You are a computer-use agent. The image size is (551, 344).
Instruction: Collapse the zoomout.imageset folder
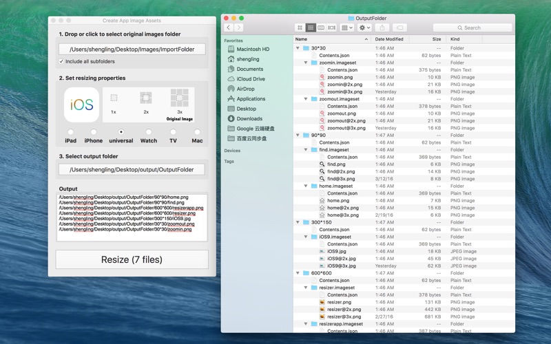[306, 99]
